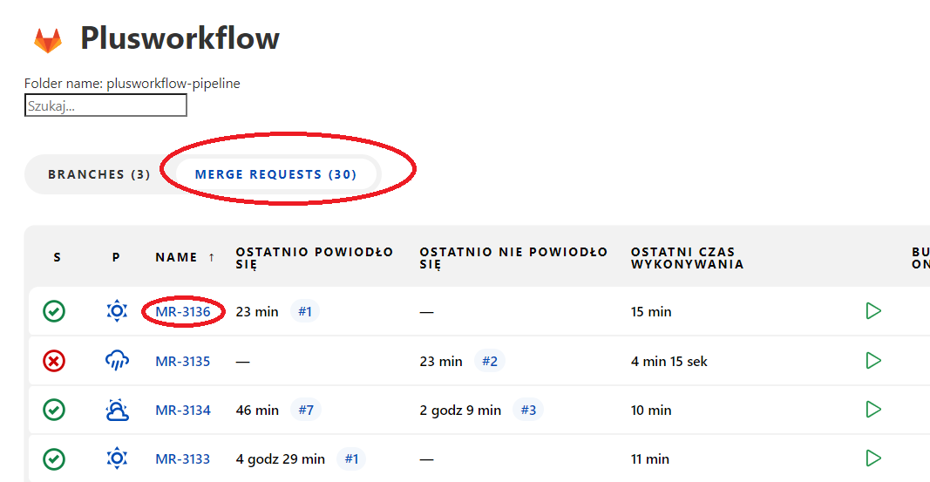The height and width of the screenshot is (482, 930).
Task: Select the Merge Requests (30) tab
Action: click(275, 174)
